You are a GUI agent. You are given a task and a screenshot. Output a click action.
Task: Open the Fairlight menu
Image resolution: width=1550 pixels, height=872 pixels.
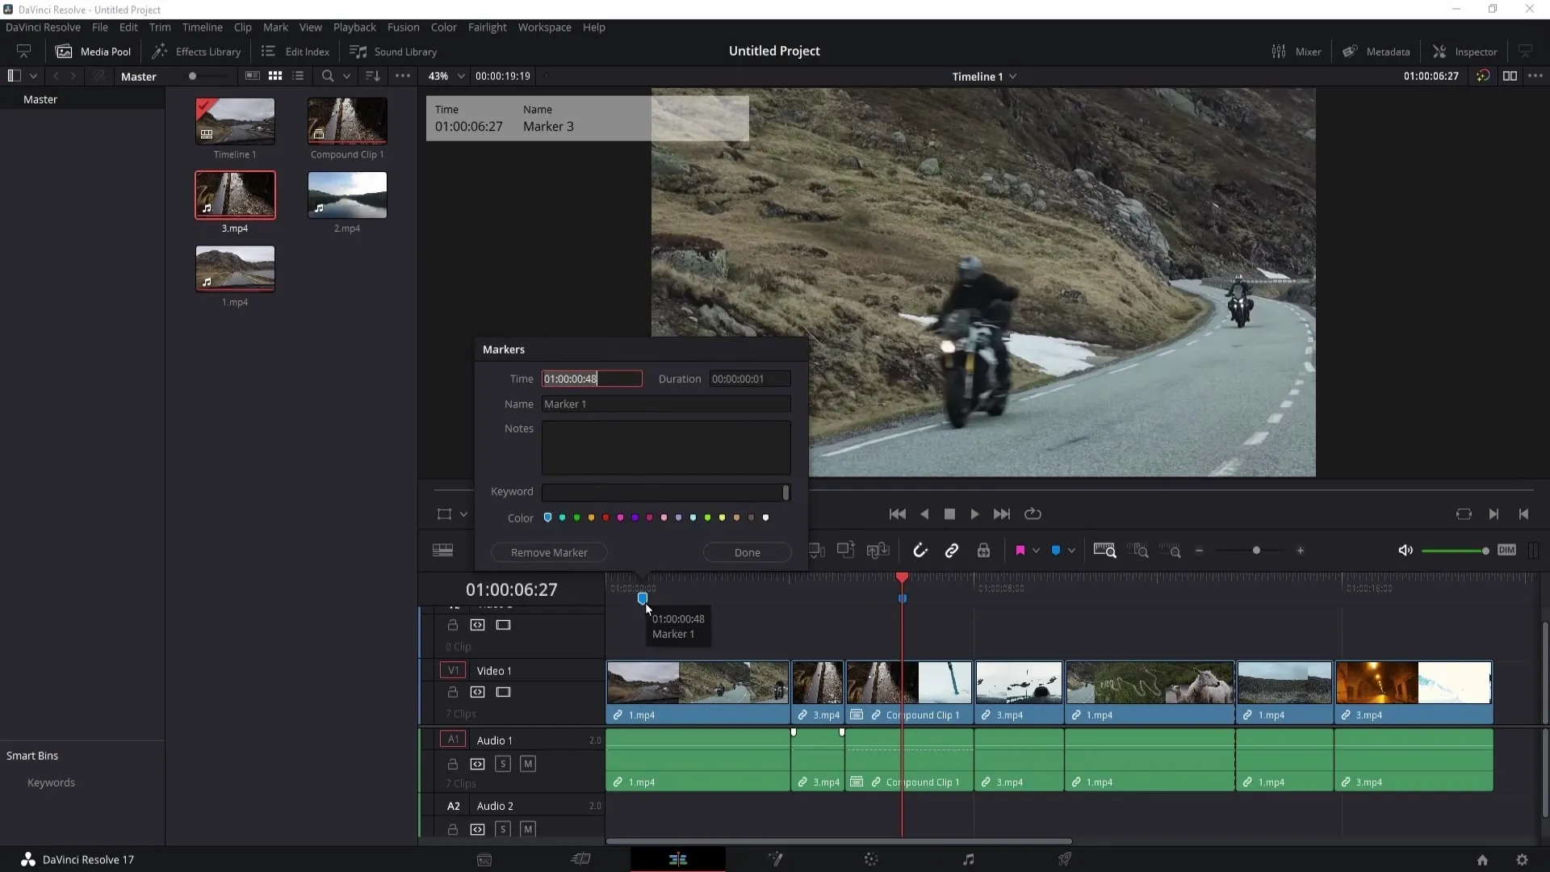click(487, 27)
